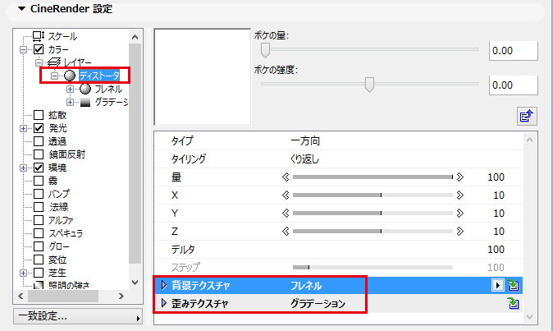Enable the グロー checkbox
The image size is (553, 331).
pyautogui.click(x=39, y=246)
